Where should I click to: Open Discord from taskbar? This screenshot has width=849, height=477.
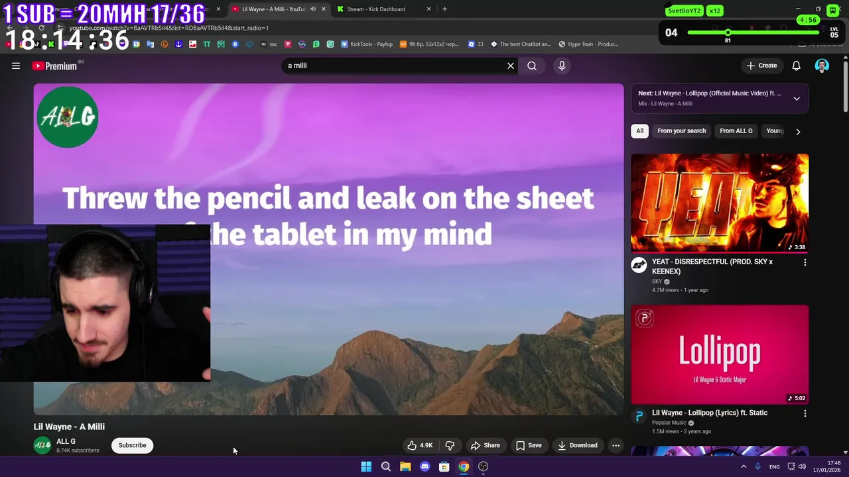point(424,466)
